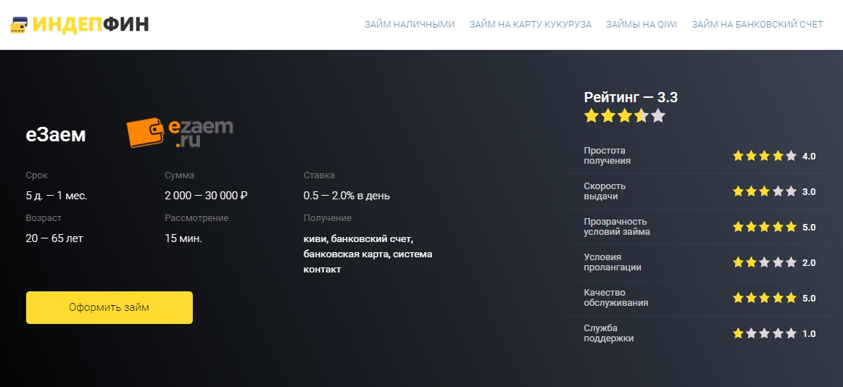
Task: Click the Срок label
Action: (x=36, y=175)
